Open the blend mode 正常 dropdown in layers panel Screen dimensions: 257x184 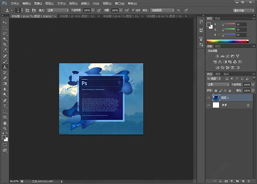pyautogui.click(x=218, y=85)
